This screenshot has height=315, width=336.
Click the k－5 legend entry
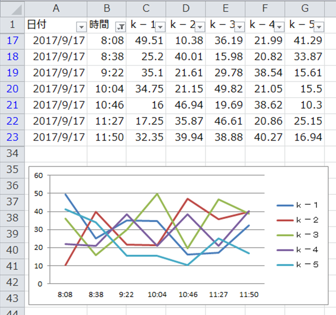tap(298, 265)
